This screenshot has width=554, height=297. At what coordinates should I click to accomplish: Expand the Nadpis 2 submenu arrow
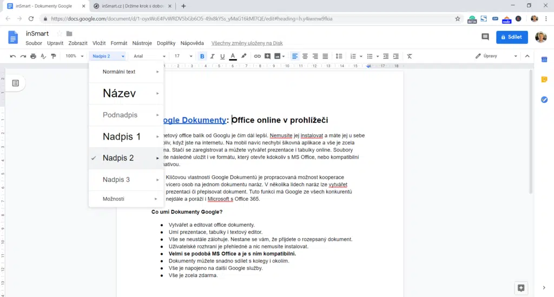(x=157, y=158)
